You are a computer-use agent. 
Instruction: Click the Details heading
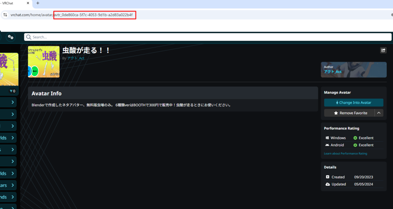[330, 167]
